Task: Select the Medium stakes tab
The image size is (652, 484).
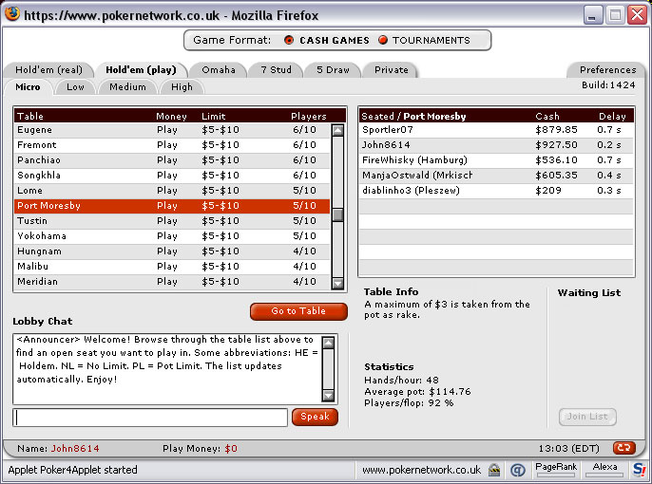Action: click(127, 86)
